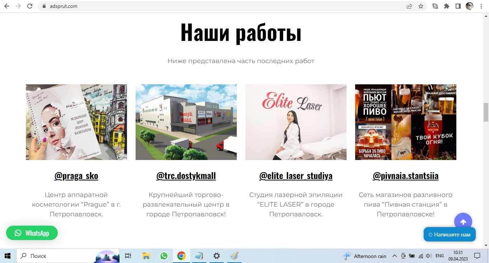Screen dimensions: 489x263
Task: Open File Explorer from the taskbar
Action: (x=146, y=256)
